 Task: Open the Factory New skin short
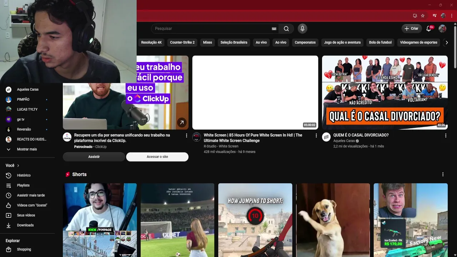411,220
